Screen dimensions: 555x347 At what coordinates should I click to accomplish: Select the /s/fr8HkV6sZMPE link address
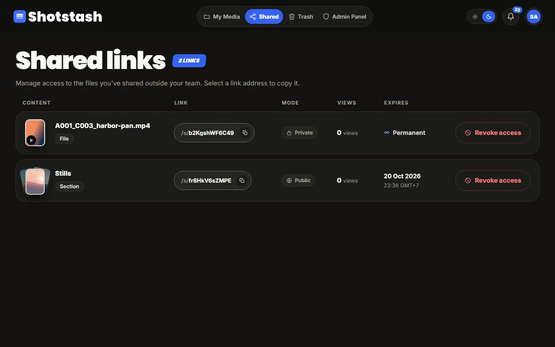(212, 180)
